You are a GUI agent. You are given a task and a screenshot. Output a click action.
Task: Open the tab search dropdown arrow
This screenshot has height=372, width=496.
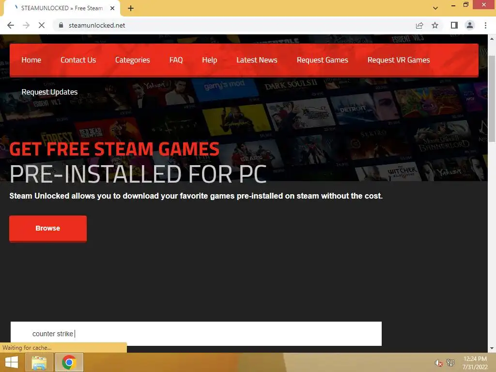point(435,8)
